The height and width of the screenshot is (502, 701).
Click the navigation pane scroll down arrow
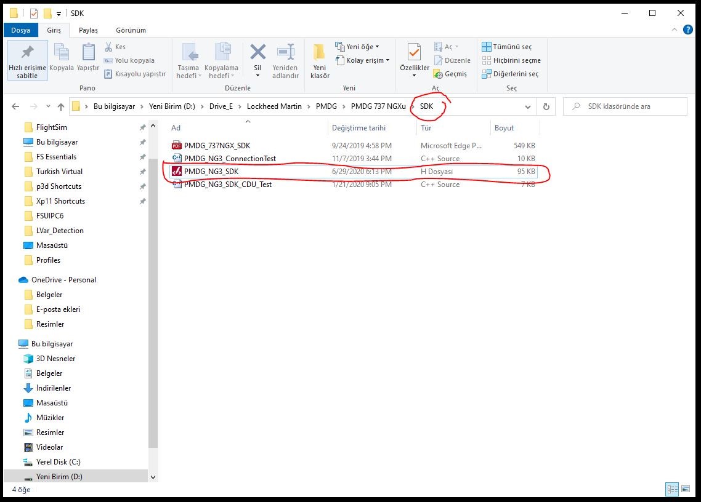tap(153, 477)
